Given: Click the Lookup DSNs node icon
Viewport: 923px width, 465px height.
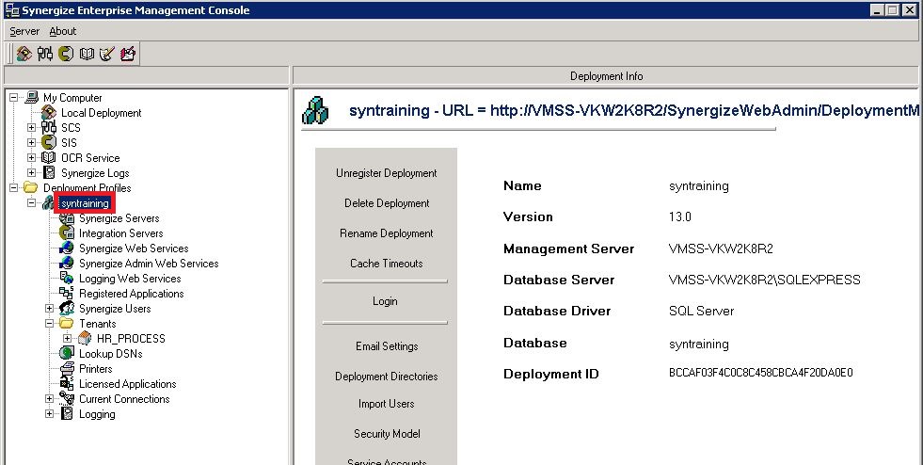Looking at the screenshot, I should pos(67,353).
